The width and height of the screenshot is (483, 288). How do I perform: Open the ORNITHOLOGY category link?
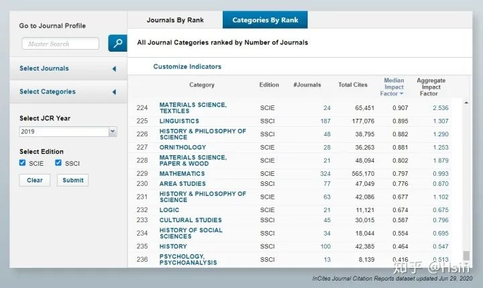point(182,148)
